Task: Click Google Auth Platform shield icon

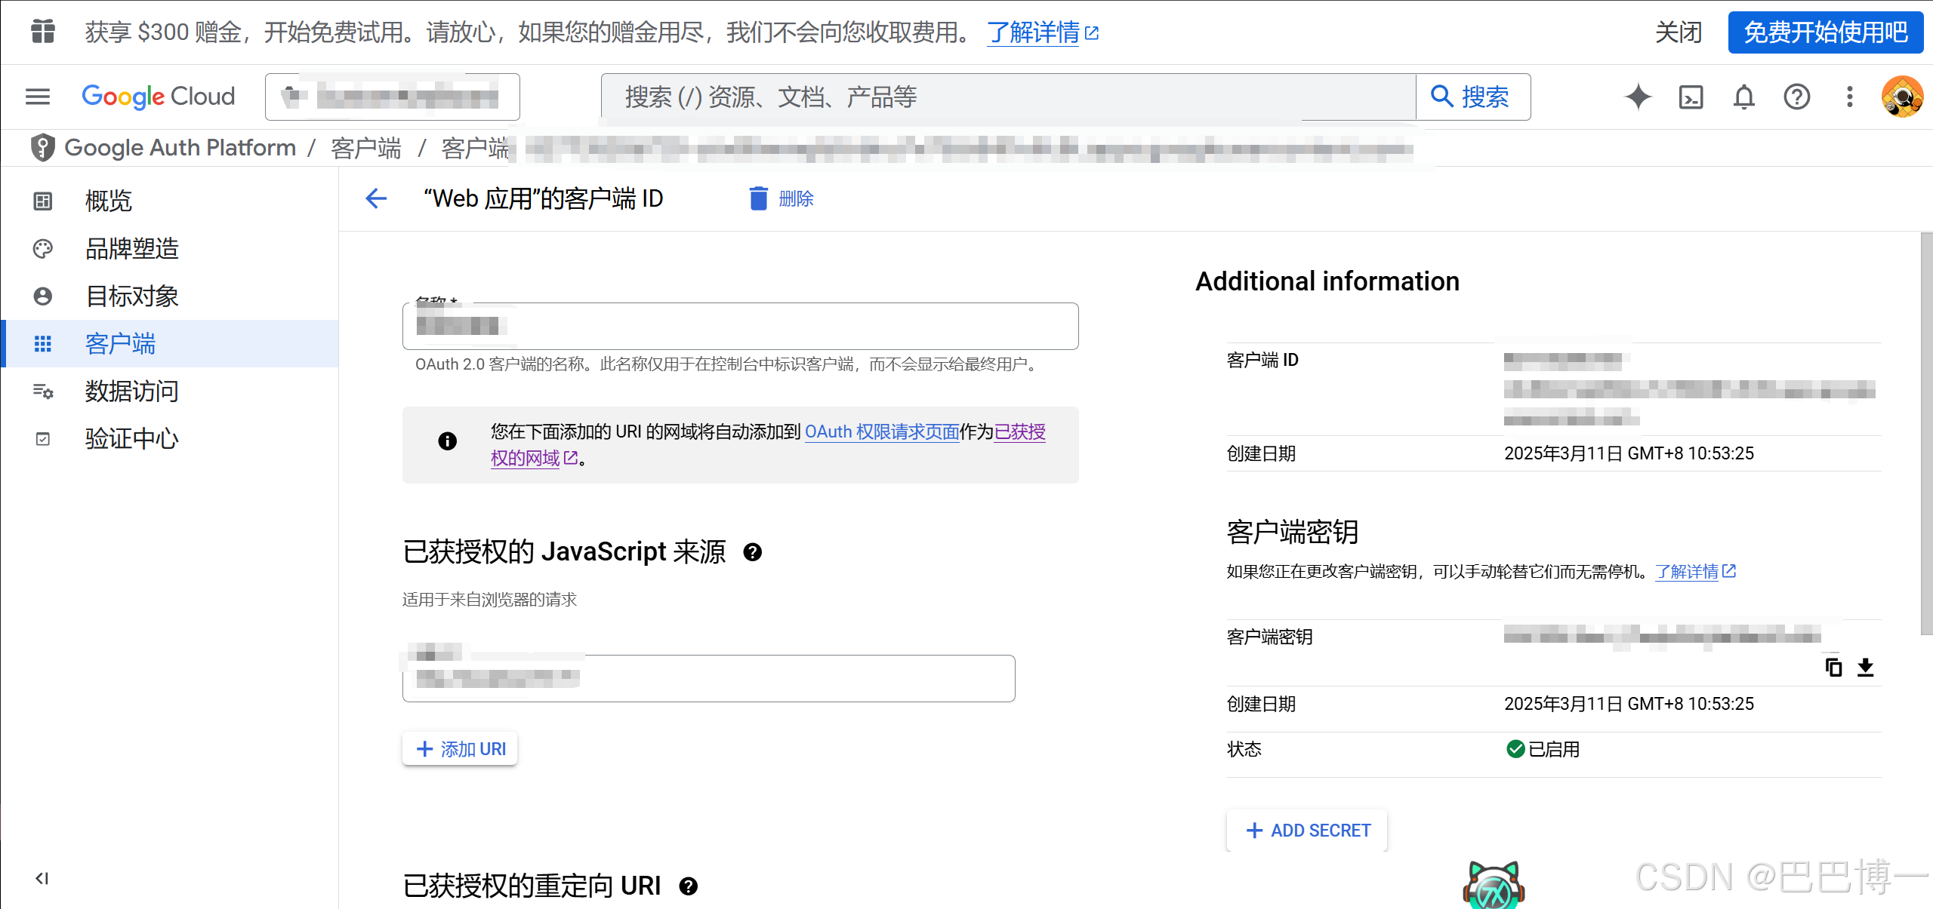Action: 43,147
